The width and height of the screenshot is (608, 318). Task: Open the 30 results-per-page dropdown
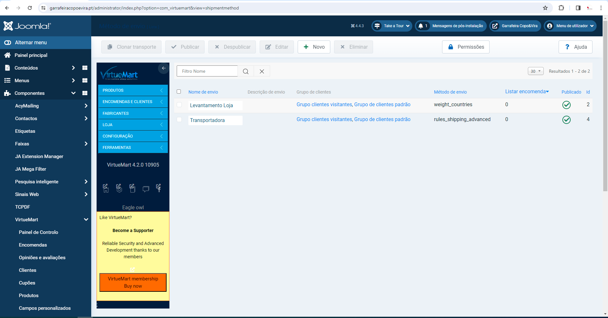(x=535, y=71)
